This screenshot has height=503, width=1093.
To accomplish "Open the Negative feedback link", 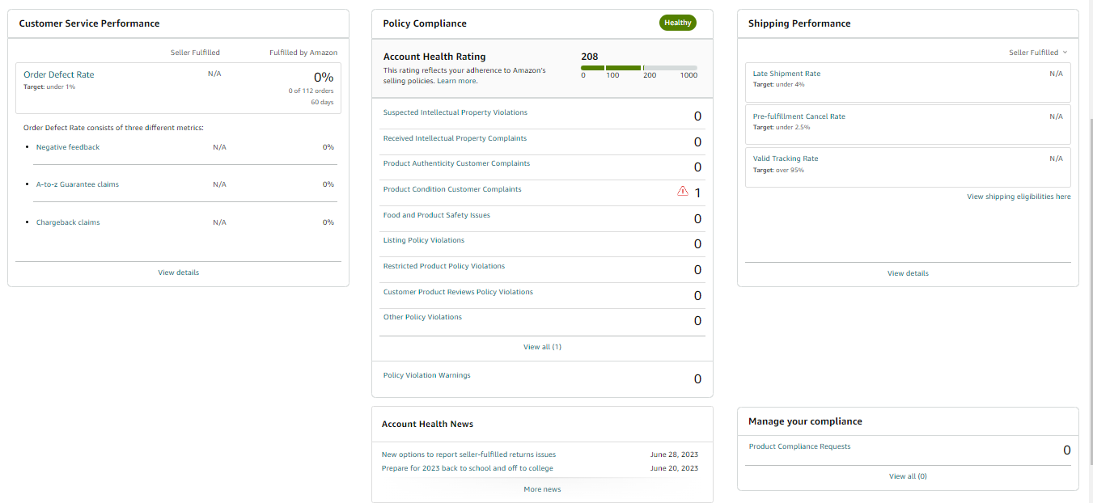I will pos(68,147).
